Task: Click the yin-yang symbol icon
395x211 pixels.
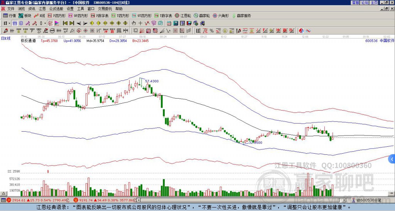Action: tap(301, 31)
